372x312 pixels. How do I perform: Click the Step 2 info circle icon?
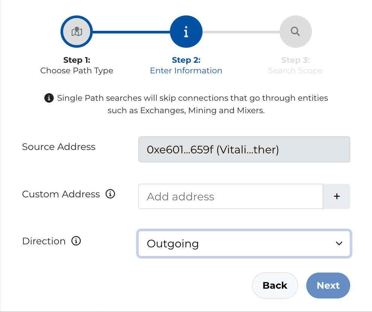pos(186,32)
